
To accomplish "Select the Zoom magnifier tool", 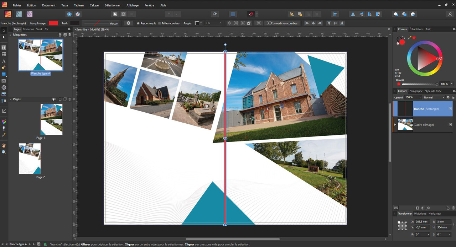I will (4, 152).
